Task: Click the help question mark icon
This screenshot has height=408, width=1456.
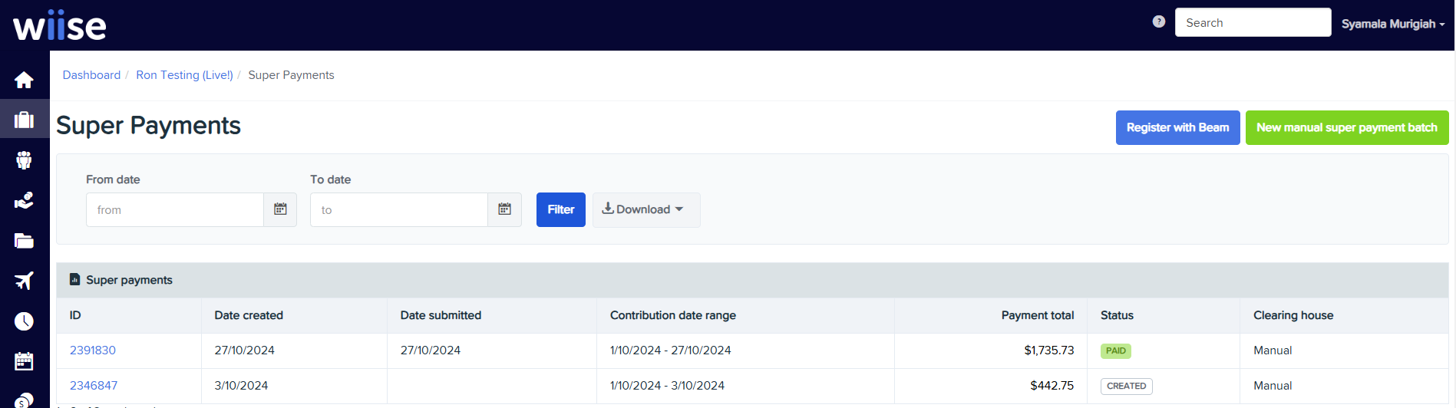Action: point(1159,21)
